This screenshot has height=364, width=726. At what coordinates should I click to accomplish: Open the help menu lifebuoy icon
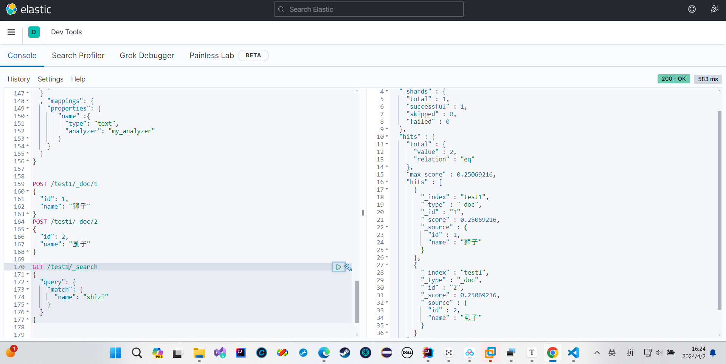[692, 9]
